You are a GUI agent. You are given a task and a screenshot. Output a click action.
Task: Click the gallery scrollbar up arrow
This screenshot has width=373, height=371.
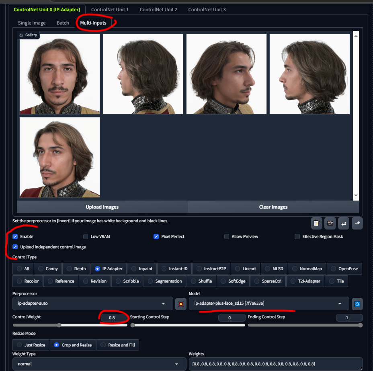[x=356, y=36]
